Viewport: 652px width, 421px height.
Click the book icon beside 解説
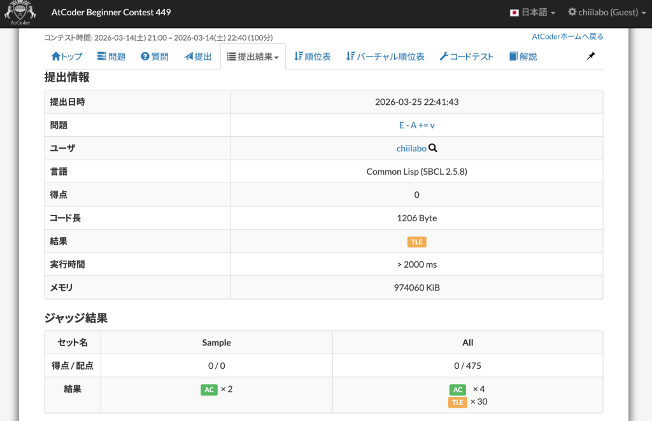[x=514, y=57]
